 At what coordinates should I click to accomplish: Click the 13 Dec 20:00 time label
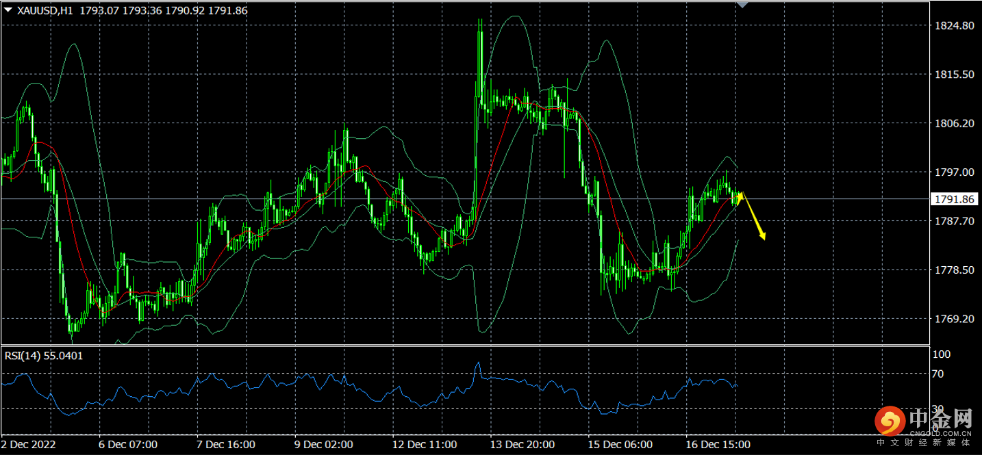click(x=522, y=445)
